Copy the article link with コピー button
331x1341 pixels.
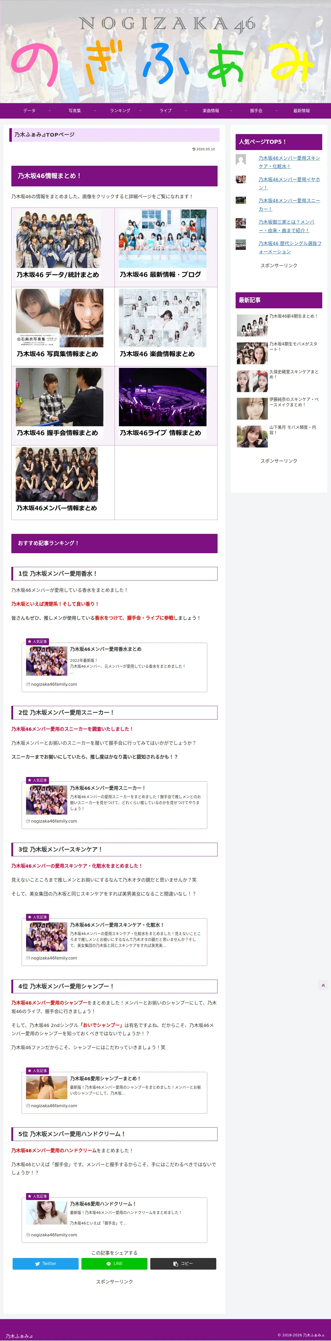pyautogui.click(x=183, y=1264)
